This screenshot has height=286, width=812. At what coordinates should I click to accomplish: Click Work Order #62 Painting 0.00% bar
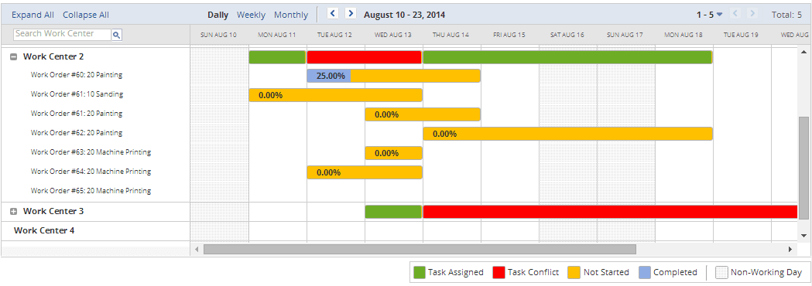click(567, 134)
